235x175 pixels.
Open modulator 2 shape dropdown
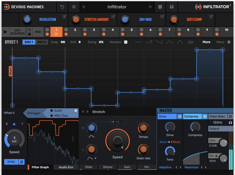tap(91, 158)
